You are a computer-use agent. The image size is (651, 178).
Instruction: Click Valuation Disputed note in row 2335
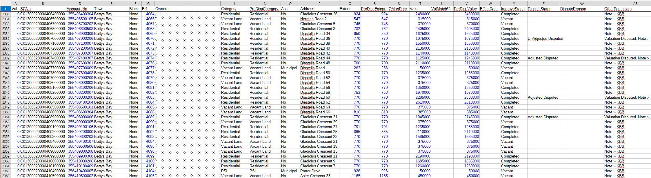point(627,38)
